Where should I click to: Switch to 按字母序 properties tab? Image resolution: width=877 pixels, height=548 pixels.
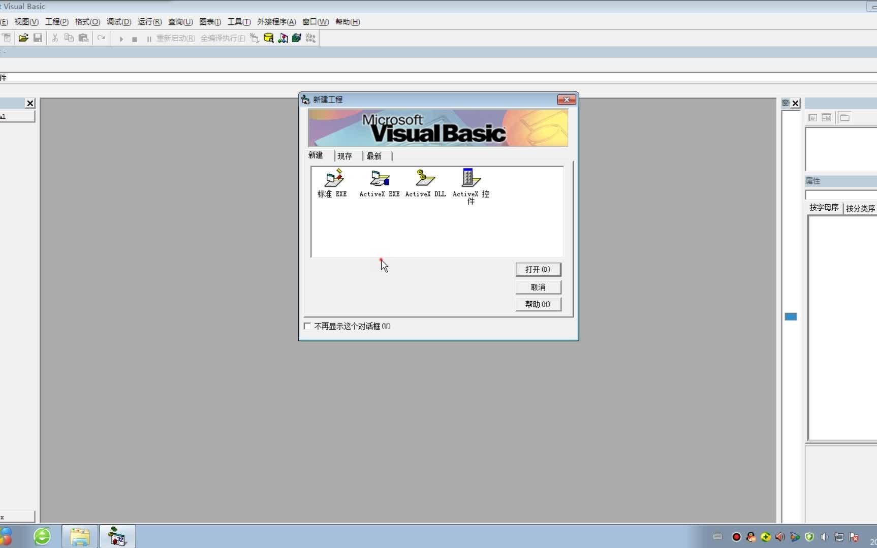824,208
